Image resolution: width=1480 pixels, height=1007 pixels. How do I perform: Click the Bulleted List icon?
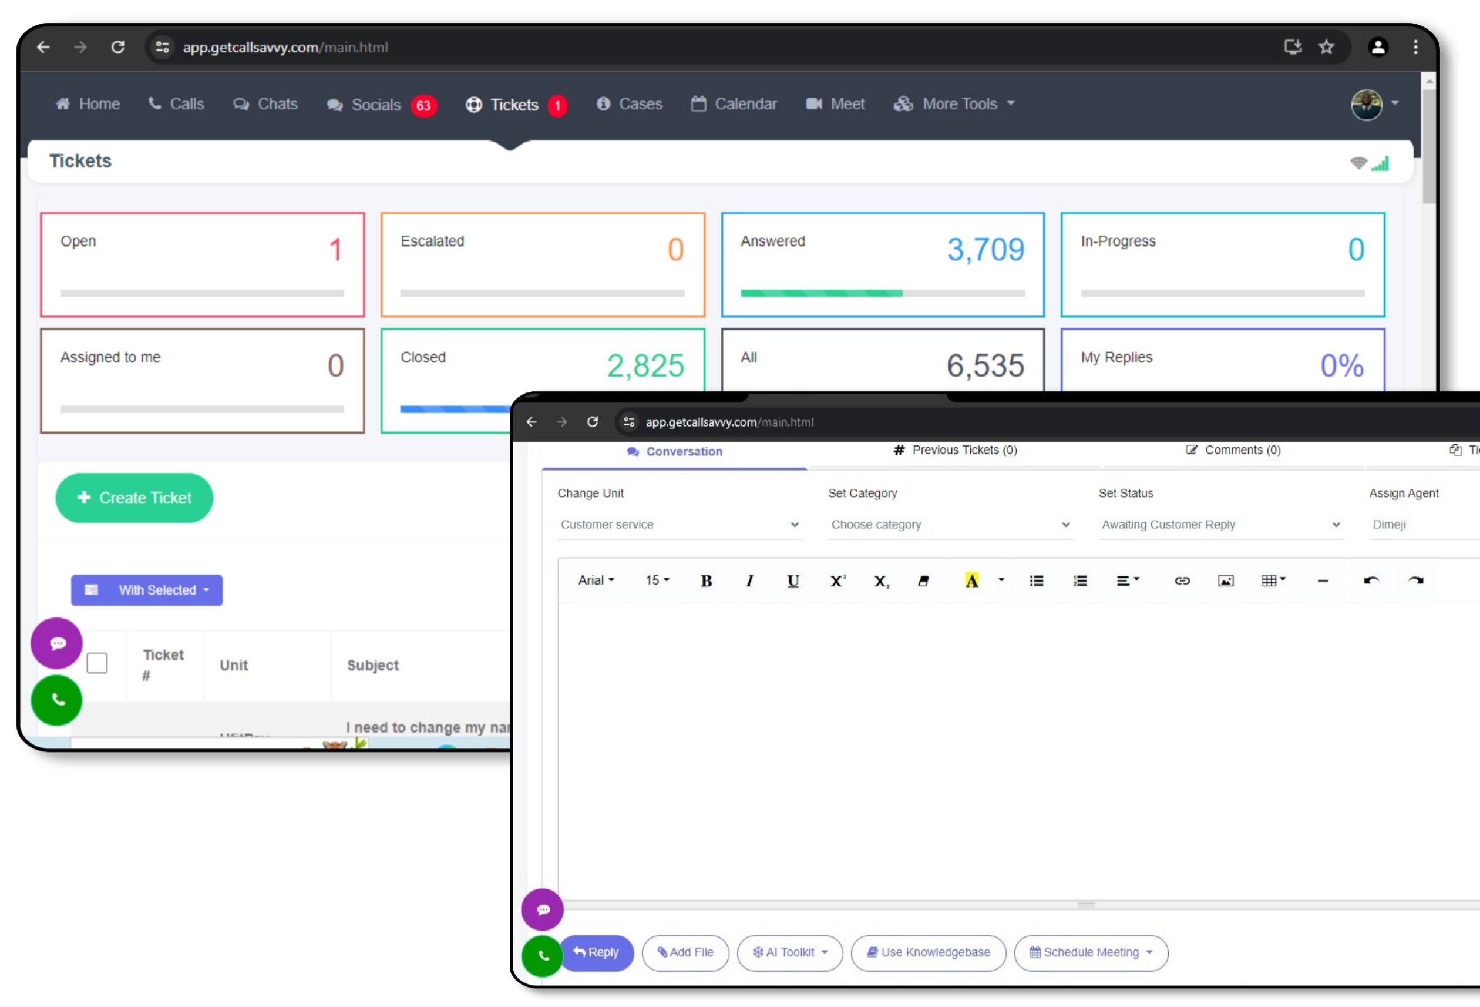click(x=1034, y=580)
